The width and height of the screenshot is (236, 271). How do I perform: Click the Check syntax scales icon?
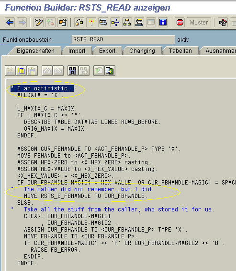coord(79,23)
